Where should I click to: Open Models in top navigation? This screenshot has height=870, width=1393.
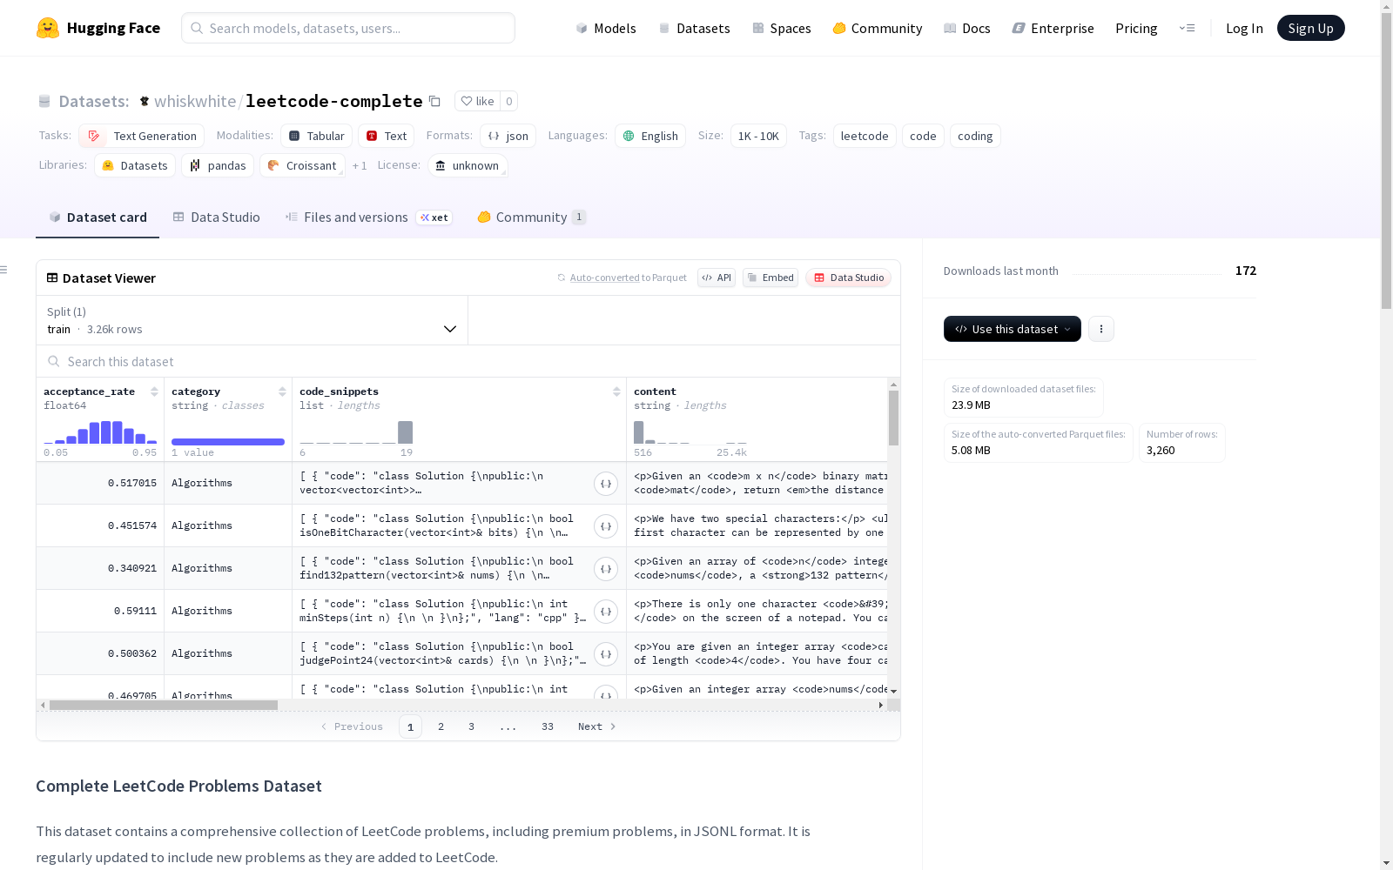pos(606,28)
